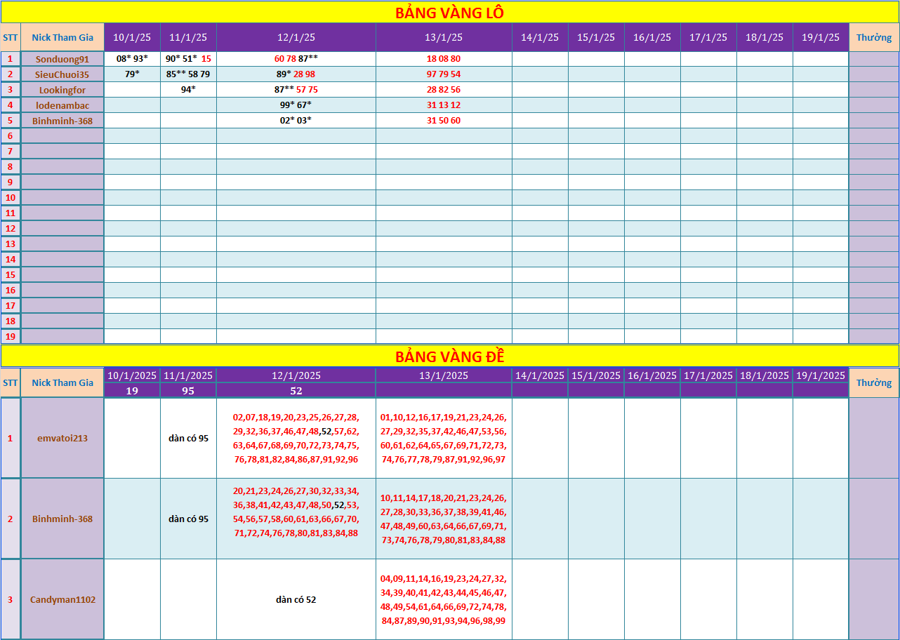This screenshot has height=640, width=900.
Task: Click the cell containing 89* 28 98
Action: 296,74
